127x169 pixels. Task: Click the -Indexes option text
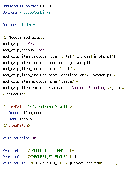28,25
